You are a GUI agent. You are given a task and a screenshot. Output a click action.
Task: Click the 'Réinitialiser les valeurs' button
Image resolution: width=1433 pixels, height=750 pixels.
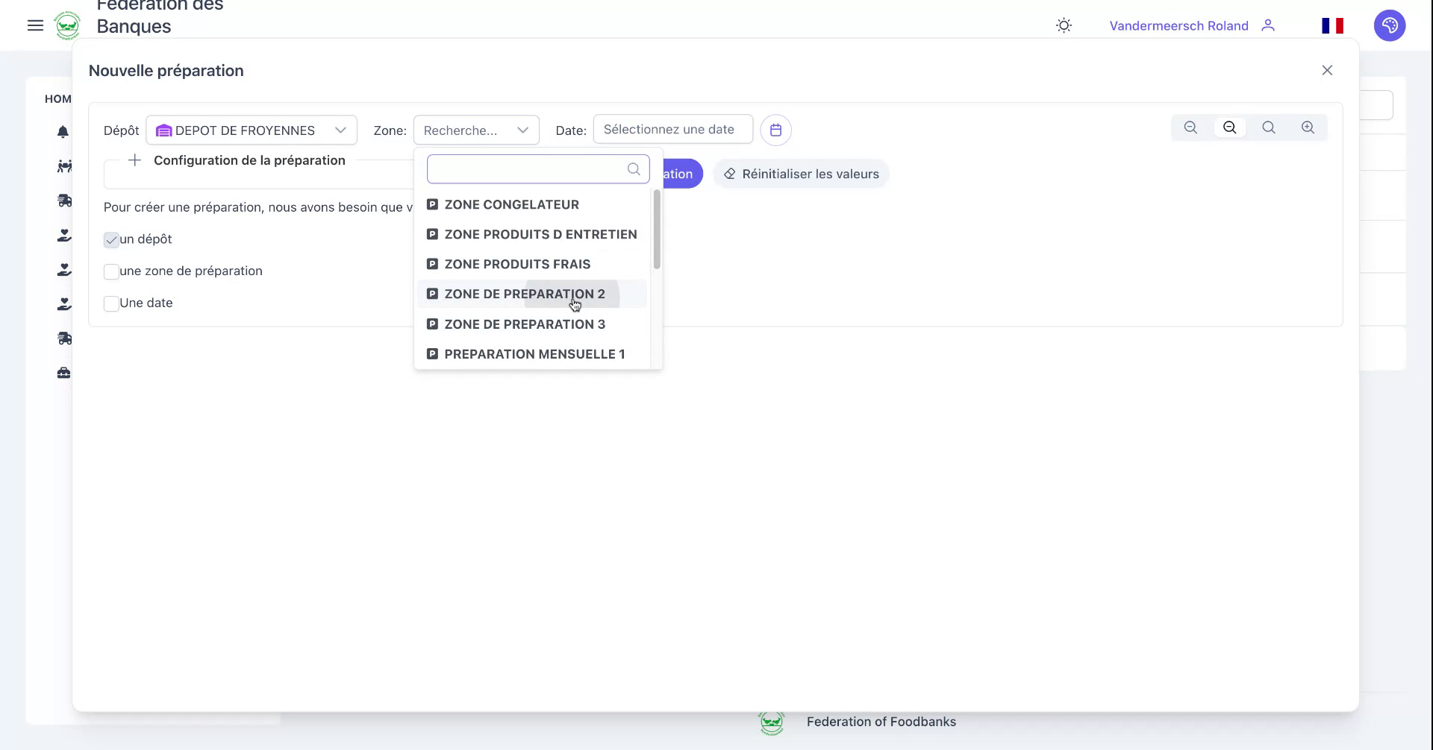[x=801, y=174]
